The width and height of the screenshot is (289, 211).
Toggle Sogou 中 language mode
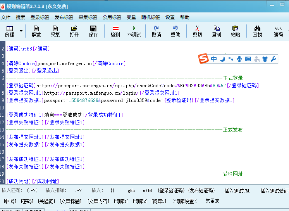click(214, 59)
